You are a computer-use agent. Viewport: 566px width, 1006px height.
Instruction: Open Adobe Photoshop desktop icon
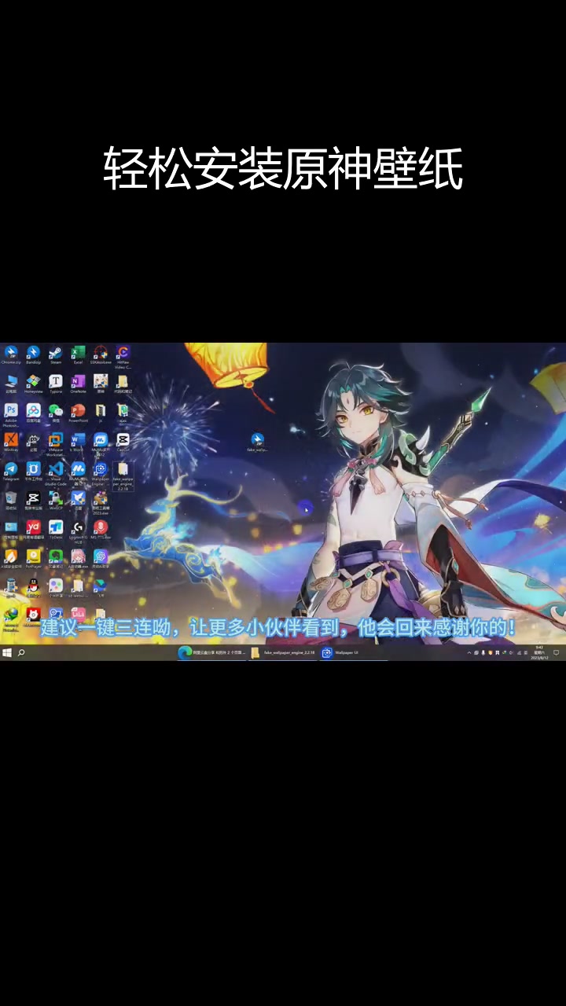(x=11, y=415)
